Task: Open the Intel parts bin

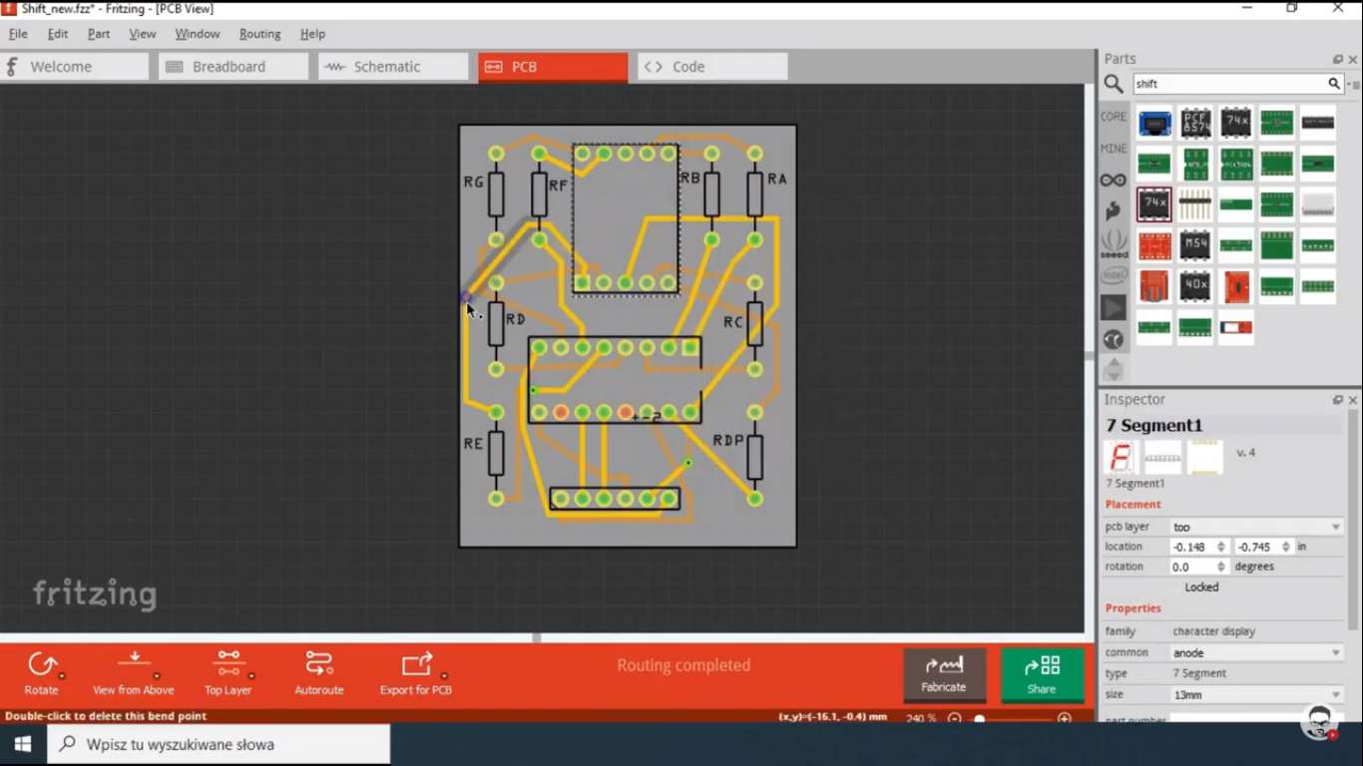Action: click(x=1114, y=275)
